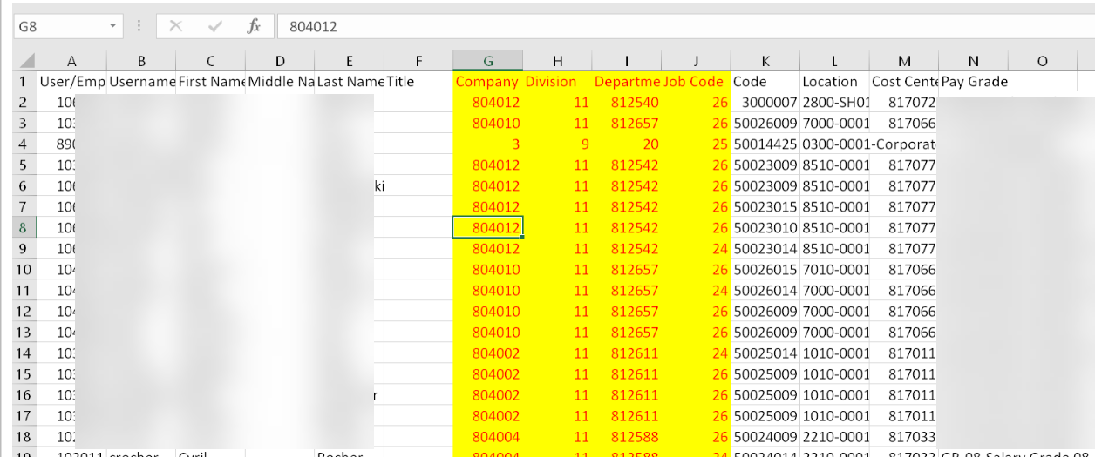The width and height of the screenshot is (1095, 457).
Task: Click the Last Name header cell
Action: [349, 81]
